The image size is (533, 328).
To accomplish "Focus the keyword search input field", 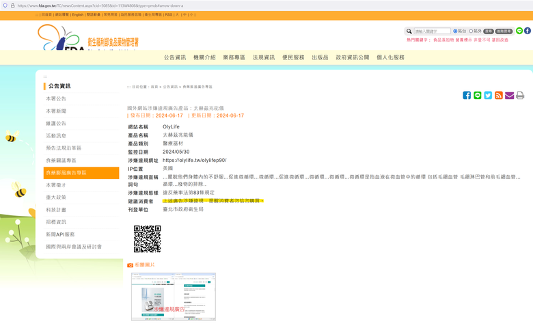I will pyautogui.click(x=432, y=31).
